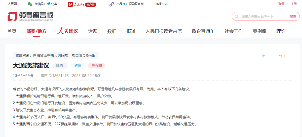This screenshot has height=137, width=302.
Task: Click the 登录 link
Action: (x=281, y=4)
